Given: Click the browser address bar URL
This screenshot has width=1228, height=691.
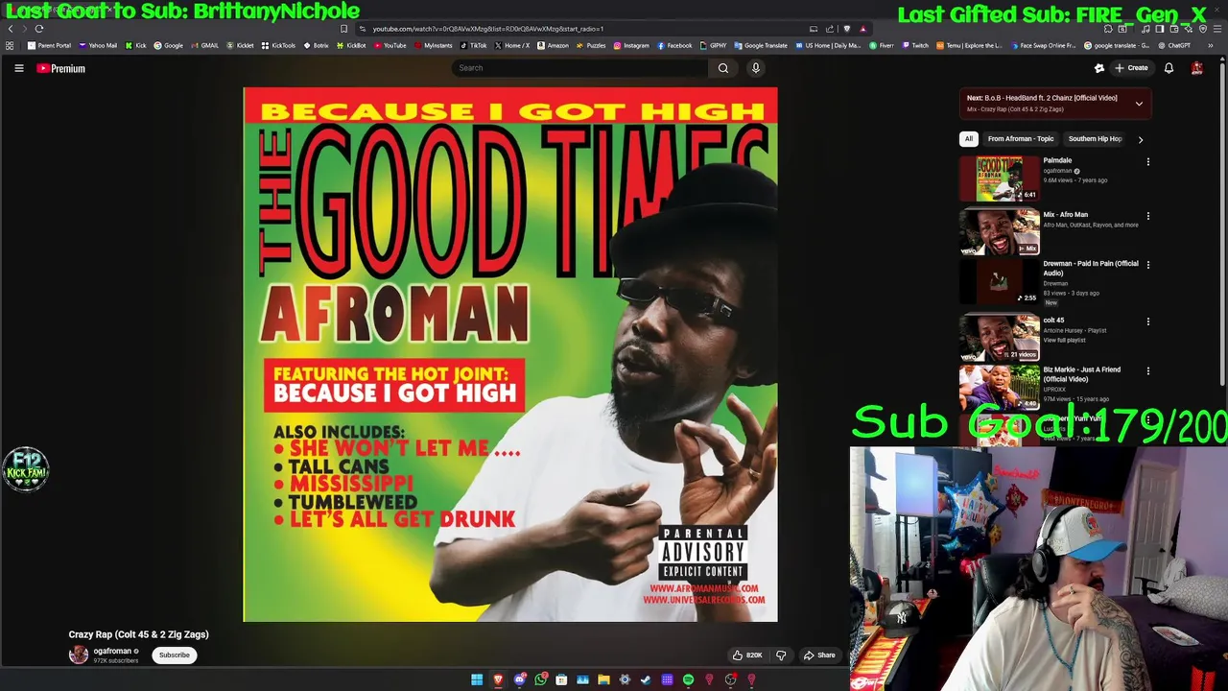Looking at the screenshot, I should (487, 29).
